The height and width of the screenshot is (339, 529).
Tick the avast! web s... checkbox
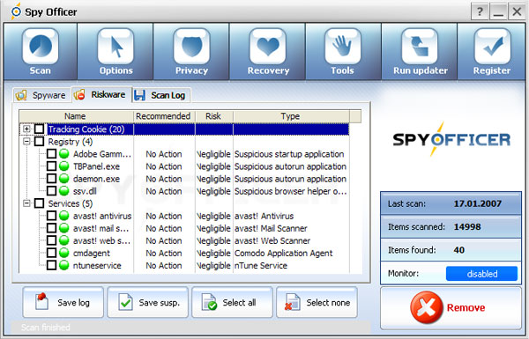(51, 240)
